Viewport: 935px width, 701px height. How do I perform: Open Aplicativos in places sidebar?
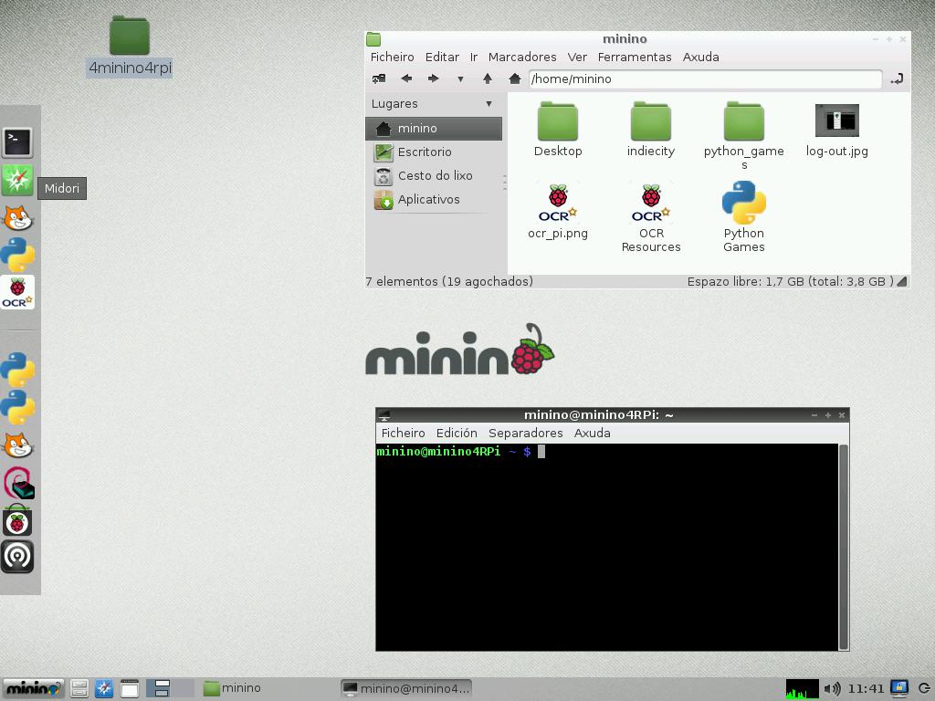pyautogui.click(x=434, y=200)
